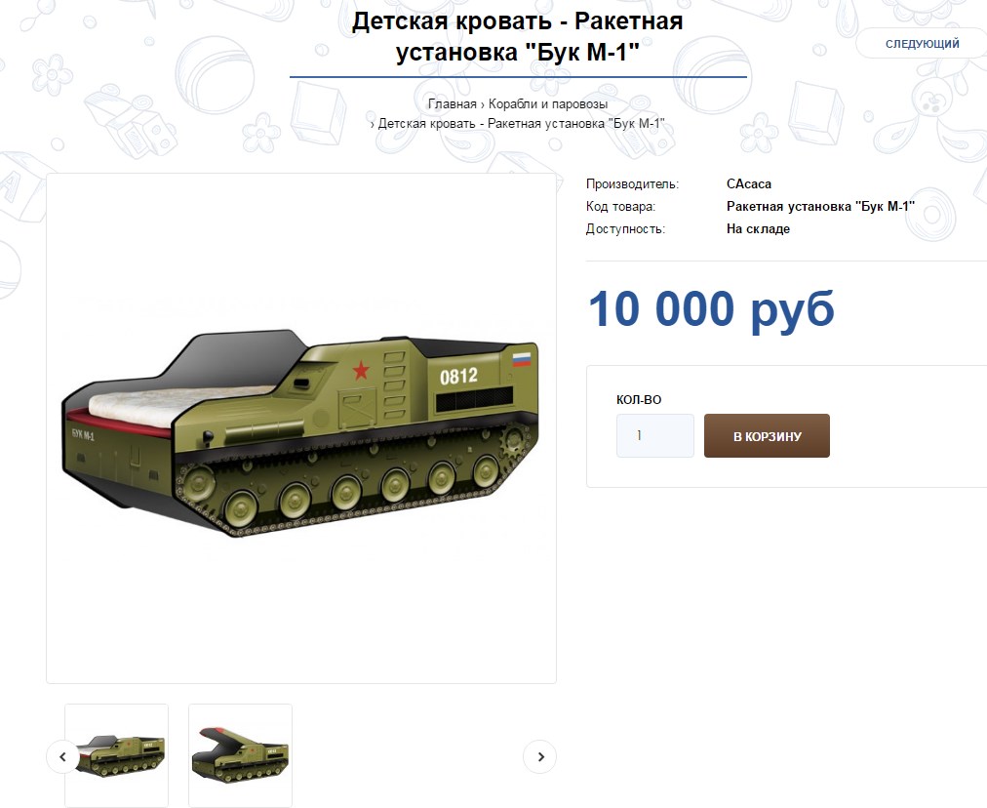Click the quantity КОЛ-ВО input field

click(655, 436)
